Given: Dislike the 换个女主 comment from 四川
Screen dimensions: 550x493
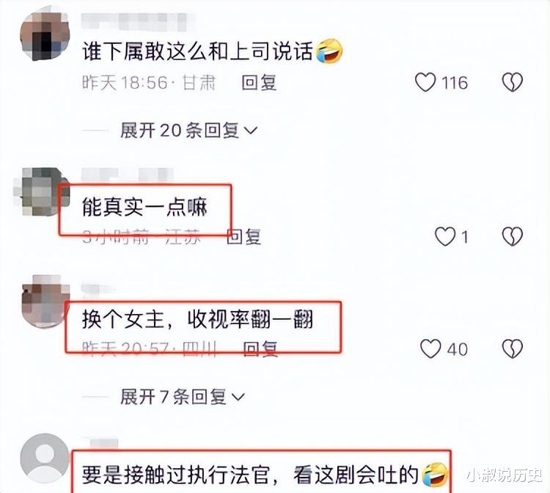Looking at the screenshot, I should click(512, 348).
